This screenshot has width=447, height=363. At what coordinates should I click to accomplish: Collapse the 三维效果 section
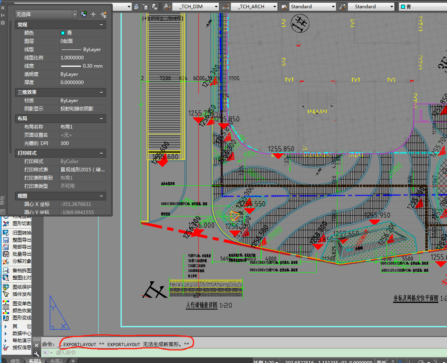point(102,92)
